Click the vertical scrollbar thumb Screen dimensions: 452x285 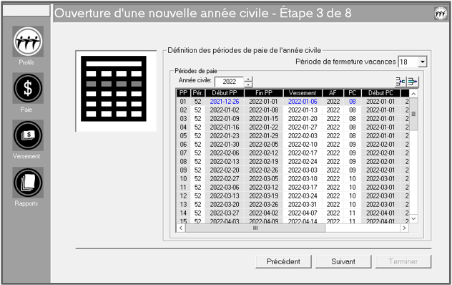[413, 114]
